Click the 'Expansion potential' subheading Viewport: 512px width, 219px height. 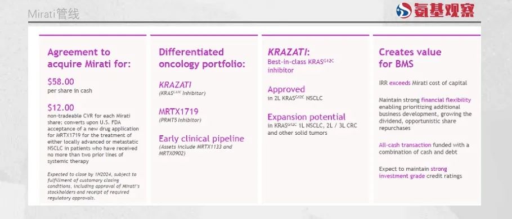tap(307, 117)
